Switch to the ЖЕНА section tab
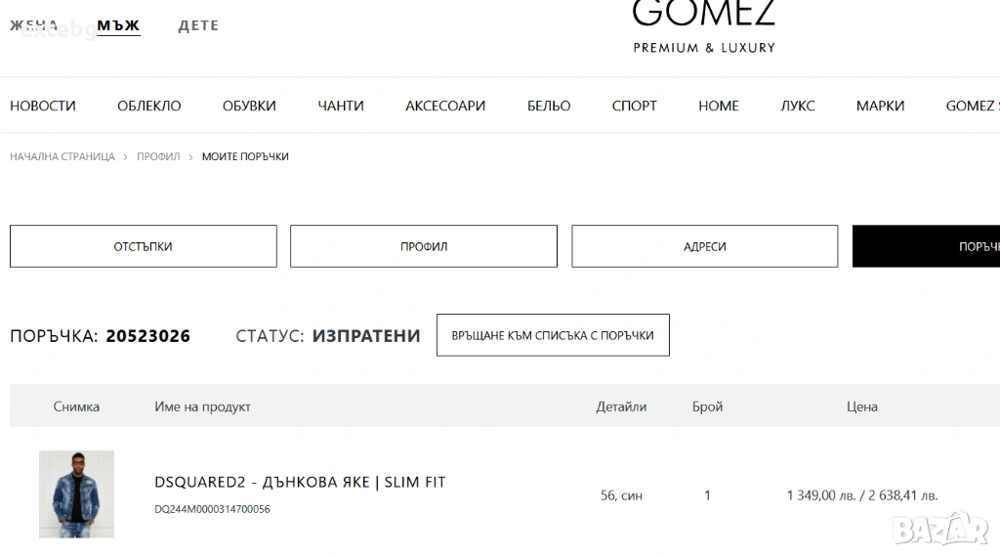 (x=33, y=25)
